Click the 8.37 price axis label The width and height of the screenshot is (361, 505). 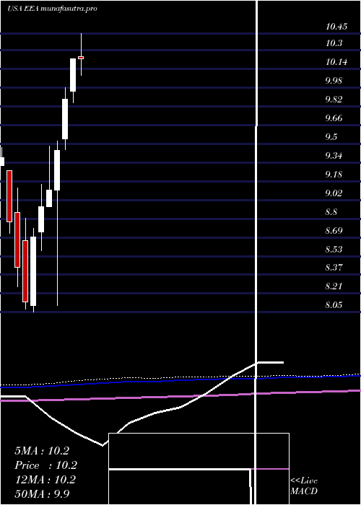(x=334, y=268)
